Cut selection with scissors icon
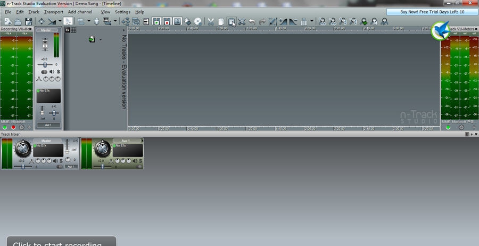Screen dimensions: 479x246 (210, 21)
